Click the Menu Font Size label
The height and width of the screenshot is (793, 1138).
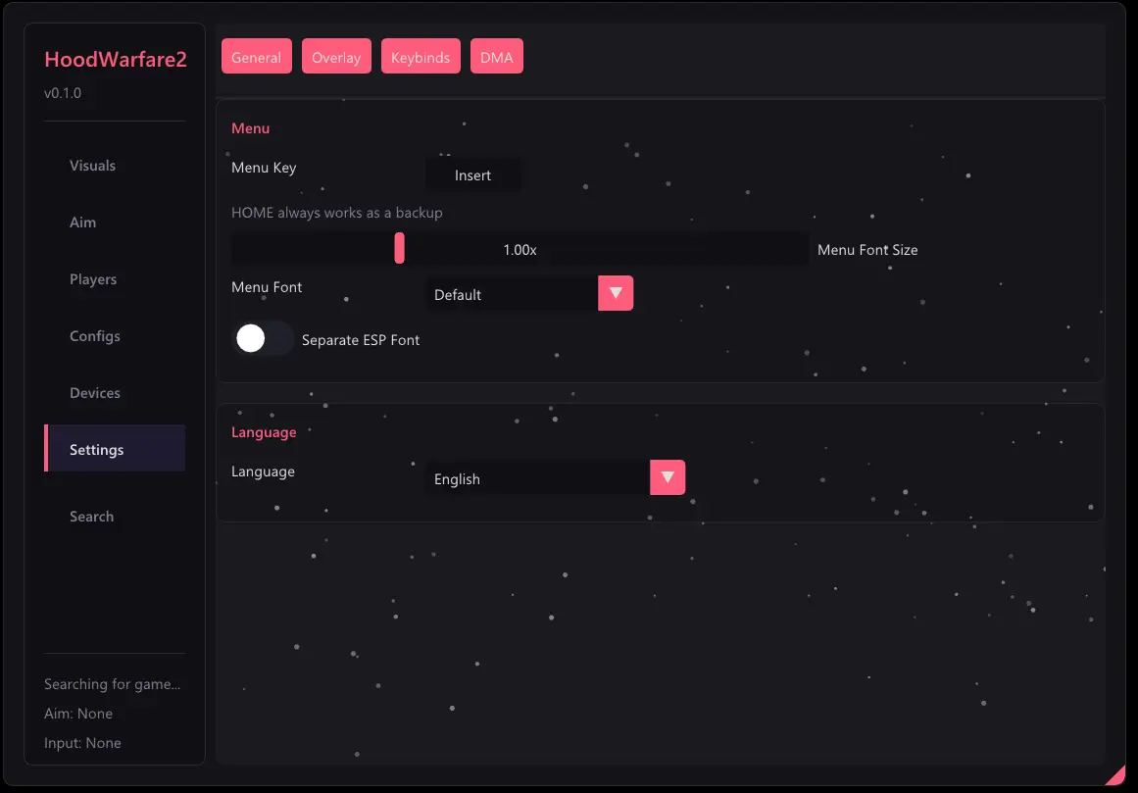[867, 250]
